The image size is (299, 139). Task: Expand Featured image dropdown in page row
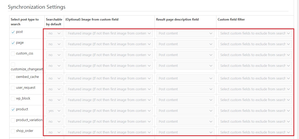click(x=109, y=44)
